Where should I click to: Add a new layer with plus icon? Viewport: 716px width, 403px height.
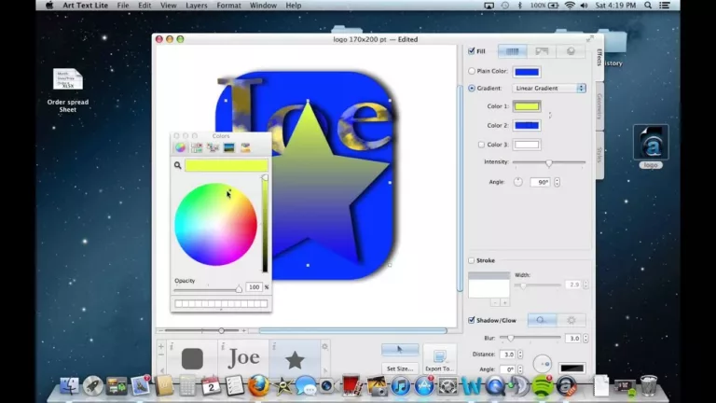point(160,346)
